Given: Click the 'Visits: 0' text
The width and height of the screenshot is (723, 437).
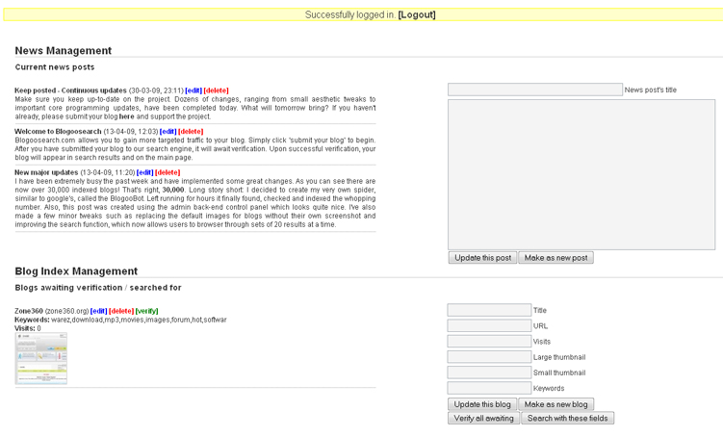Looking at the screenshot, I should [x=28, y=328].
